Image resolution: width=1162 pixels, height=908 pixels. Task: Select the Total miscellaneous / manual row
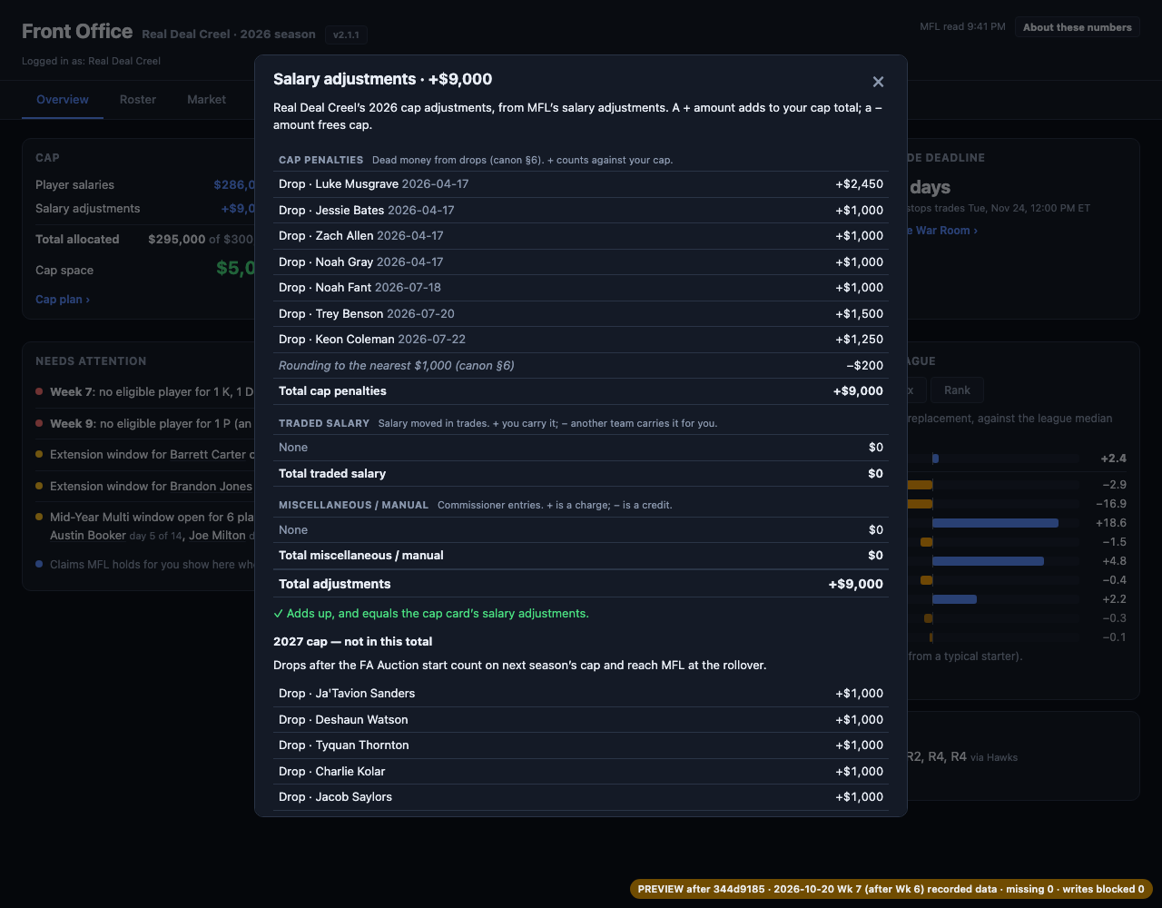[x=581, y=556]
